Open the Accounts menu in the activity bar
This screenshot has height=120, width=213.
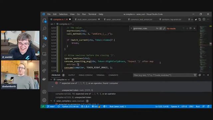(x=44, y=92)
